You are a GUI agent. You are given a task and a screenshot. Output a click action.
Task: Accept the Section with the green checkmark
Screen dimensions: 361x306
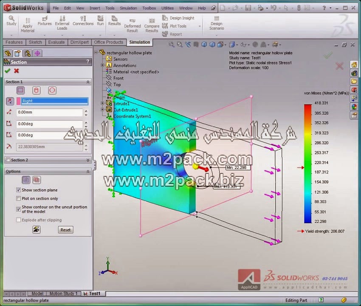tap(8, 71)
